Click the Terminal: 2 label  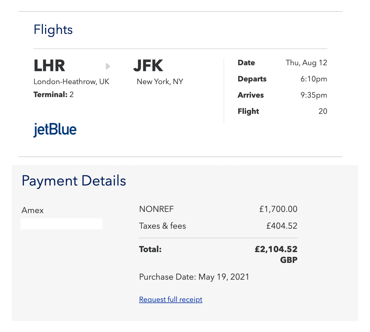[54, 95]
